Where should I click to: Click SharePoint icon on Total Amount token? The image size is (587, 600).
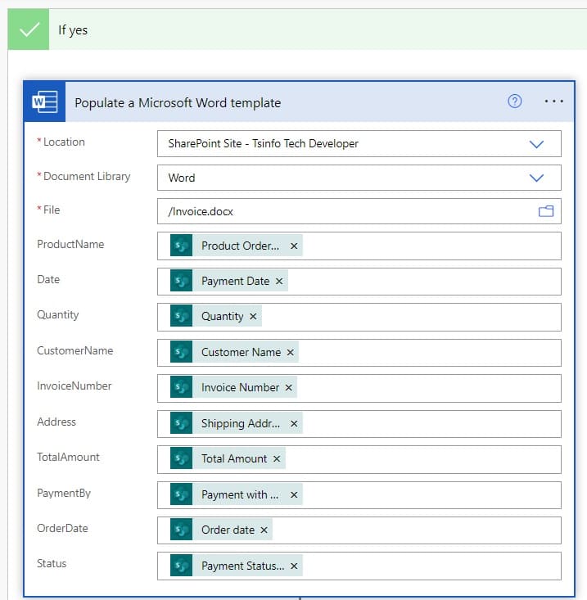[182, 458]
